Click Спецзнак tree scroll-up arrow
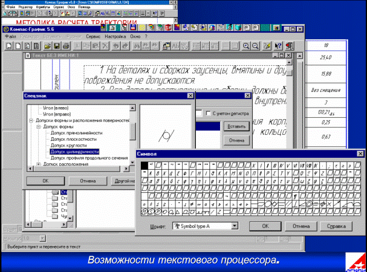The image size is (367, 272). [132, 108]
